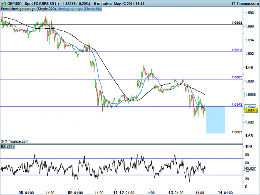Click the 0 label on RSI axis

click(246, 187)
